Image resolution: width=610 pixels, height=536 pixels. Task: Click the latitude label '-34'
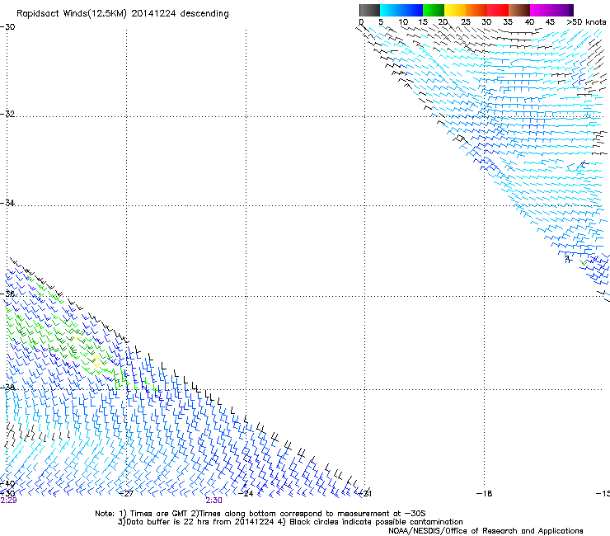point(7,203)
